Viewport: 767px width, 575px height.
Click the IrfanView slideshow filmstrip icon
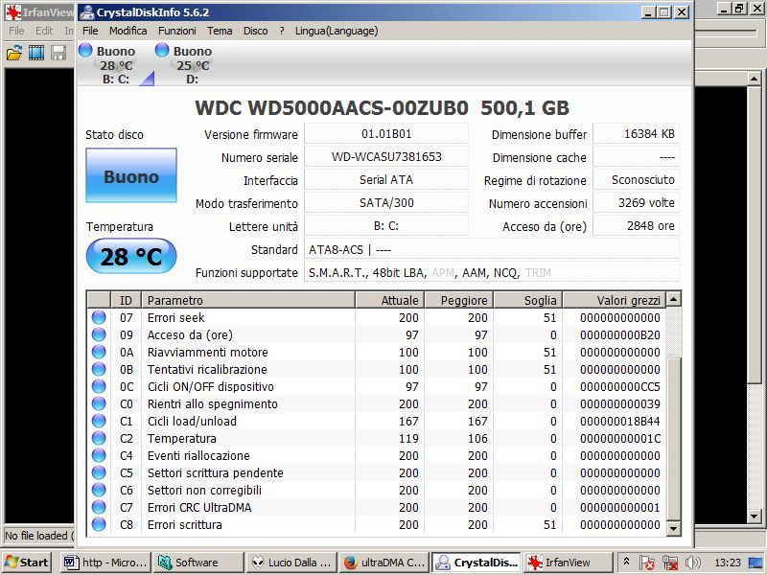click(x=36, y=53)
